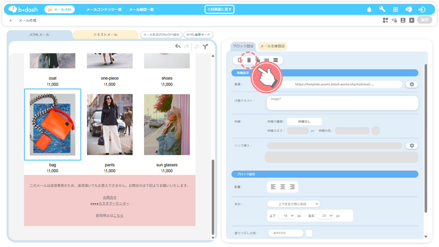Click the play preview icon beside 保存
Screen dimensions: 439x247
[412, 20]
